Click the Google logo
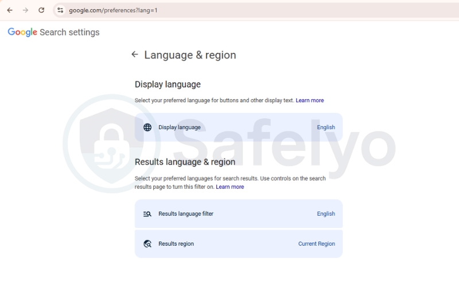 [x=22, y=32]
